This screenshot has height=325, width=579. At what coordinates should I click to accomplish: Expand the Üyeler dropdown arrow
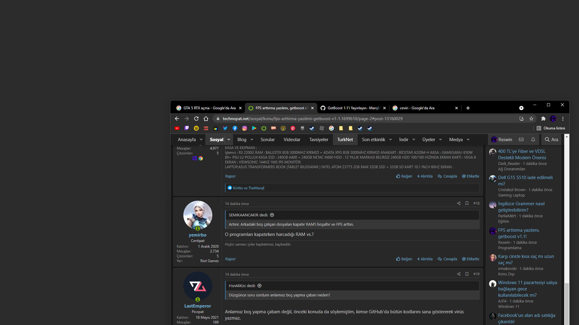(x=441, y=140)
